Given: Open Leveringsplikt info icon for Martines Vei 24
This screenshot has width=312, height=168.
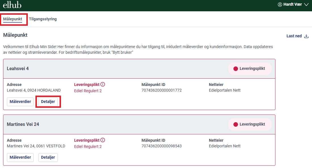Looking at the screenshot, I should (103, 140).
